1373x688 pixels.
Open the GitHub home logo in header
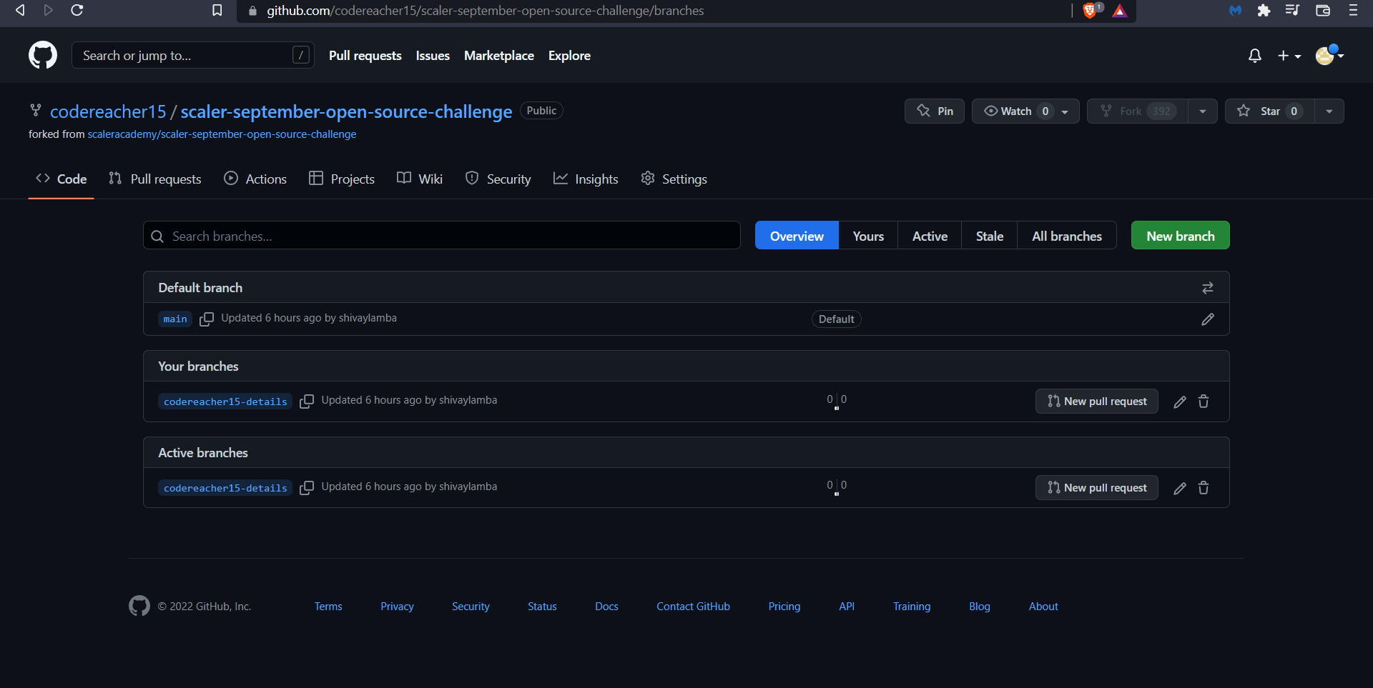[43, 55]
